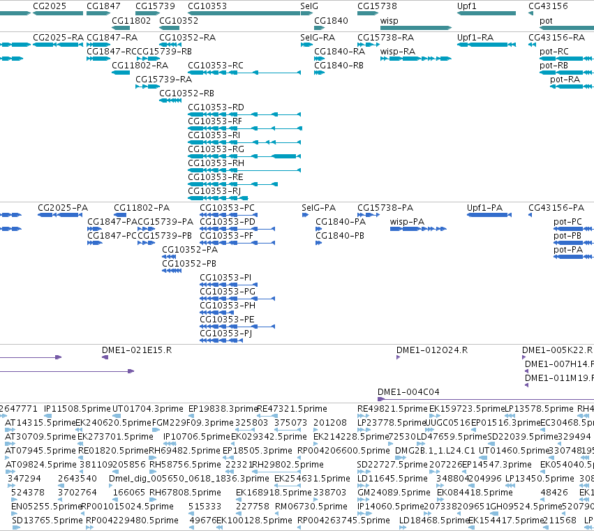Select EST GM24089.5prime
594x531 pixels.
(363, 500)
